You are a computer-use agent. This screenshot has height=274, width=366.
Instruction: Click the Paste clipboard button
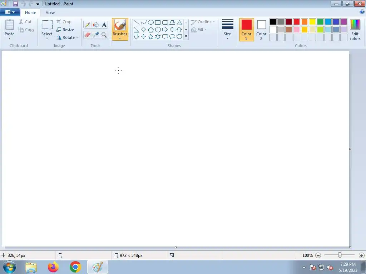10,27
